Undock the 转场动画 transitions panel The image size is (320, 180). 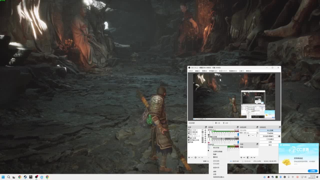click(257, 127)
